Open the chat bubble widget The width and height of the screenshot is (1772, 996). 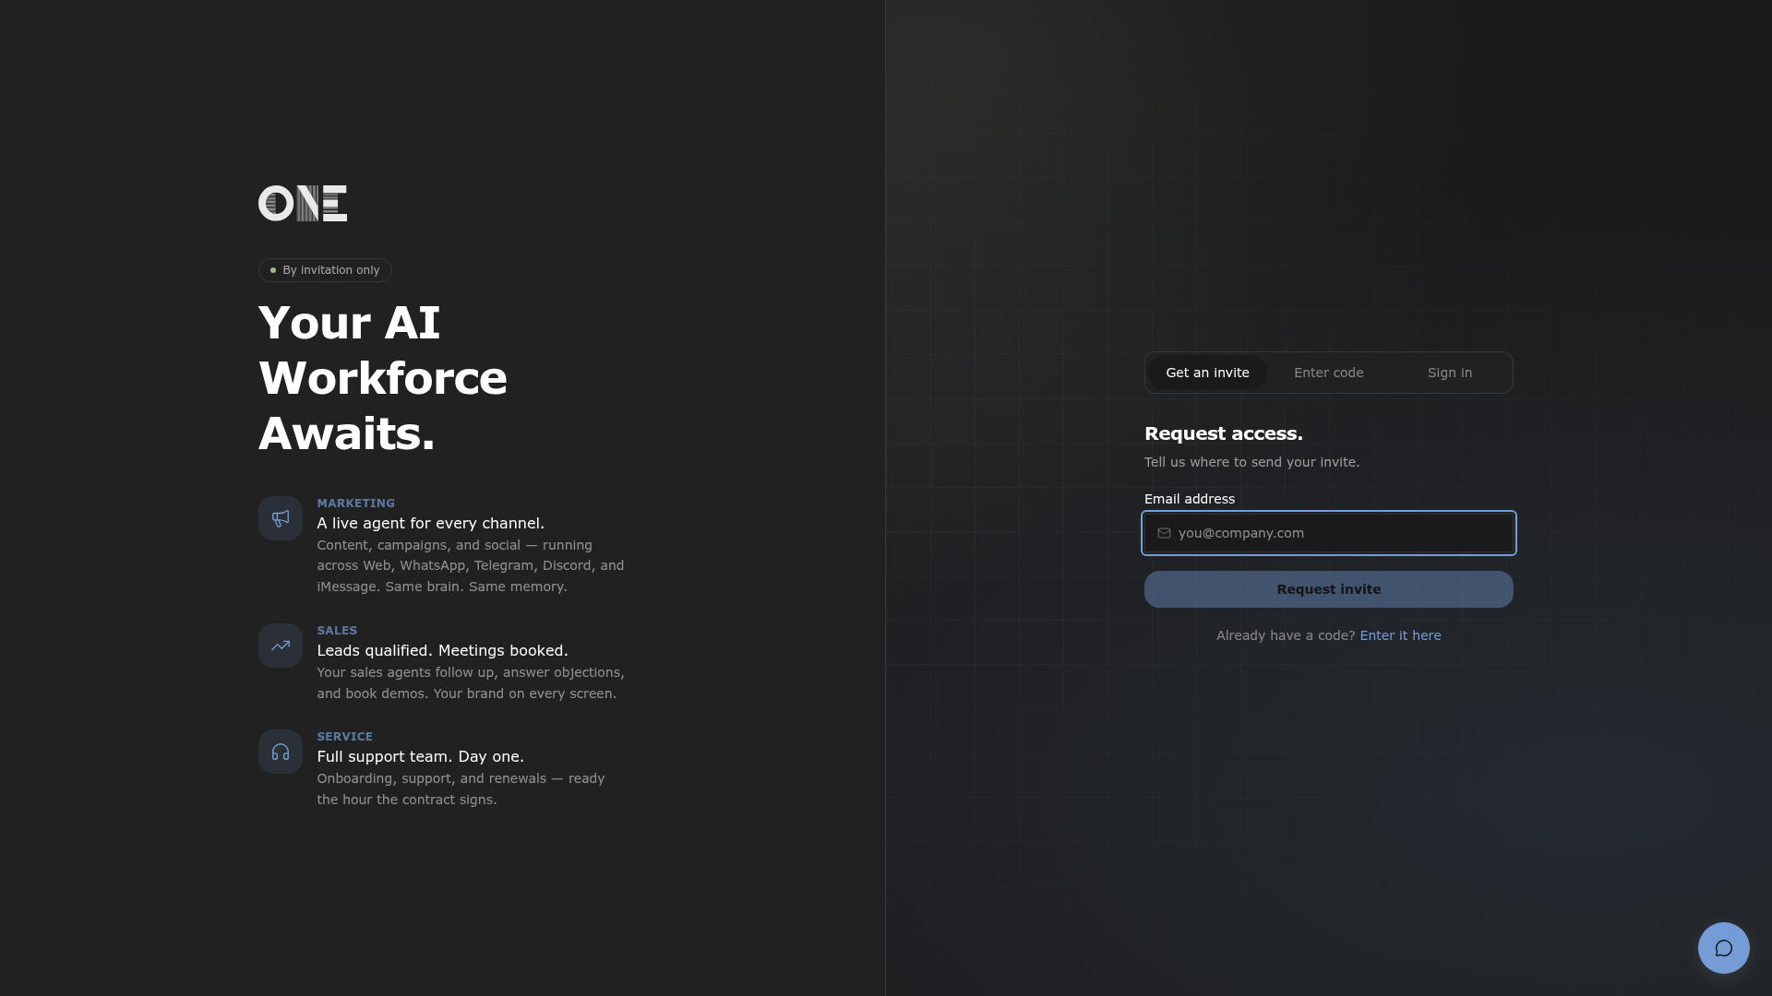tap(1723, 948)
